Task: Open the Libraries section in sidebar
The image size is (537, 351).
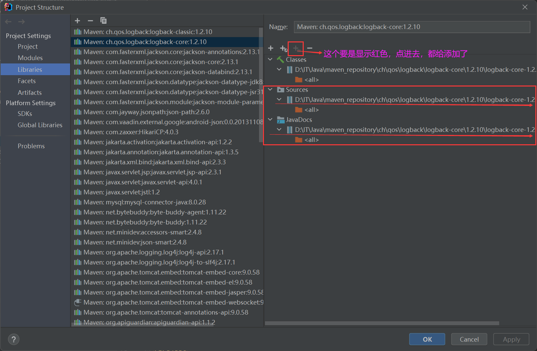Action: point(30,69)
